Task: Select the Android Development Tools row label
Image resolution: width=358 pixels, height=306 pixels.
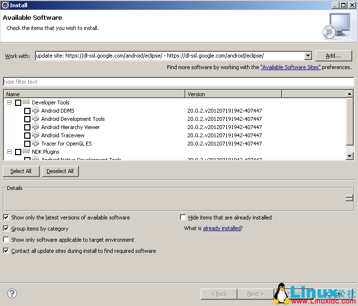Action: (x=73, y=119)
